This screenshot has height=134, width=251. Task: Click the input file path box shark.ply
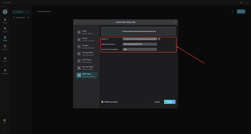(x=138, y=31)
